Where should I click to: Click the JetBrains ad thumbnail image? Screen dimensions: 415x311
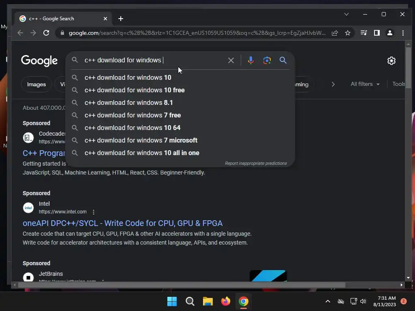pyautogui.click(x=268, y=275)
